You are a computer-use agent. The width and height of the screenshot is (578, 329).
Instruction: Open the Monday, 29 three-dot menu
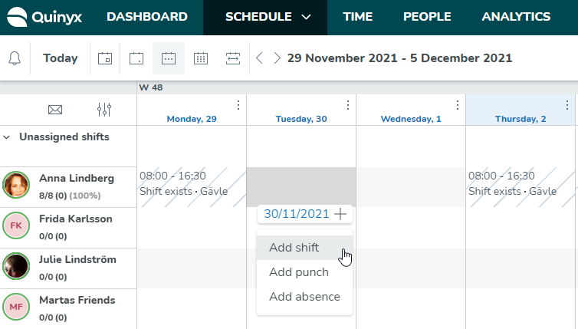pyautogui.click(x=238, y=105)
